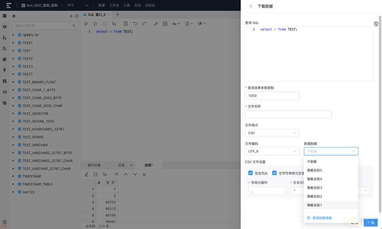Close the 下载数据 panel
Viewport: 382px width, 229px height.
click(x=251, y=6)
